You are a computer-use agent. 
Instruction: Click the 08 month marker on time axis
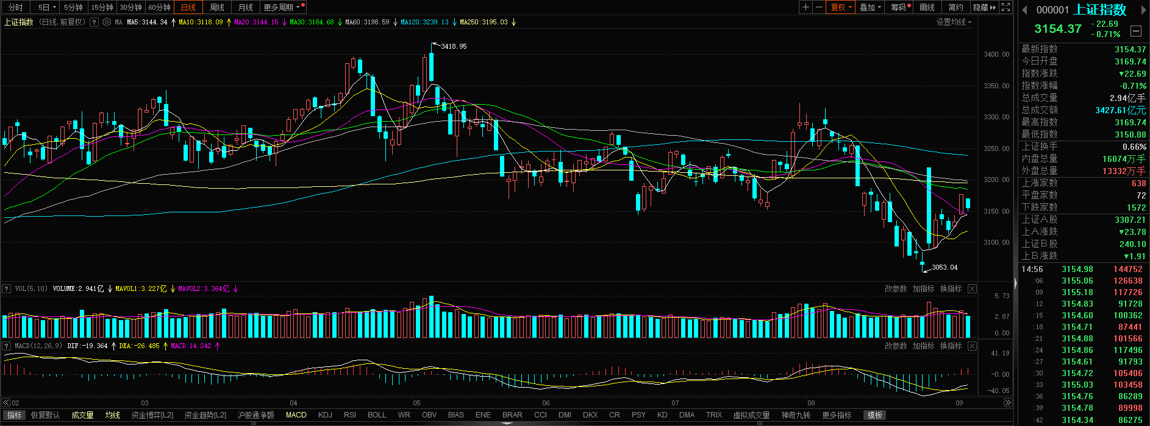pos(811,403)
